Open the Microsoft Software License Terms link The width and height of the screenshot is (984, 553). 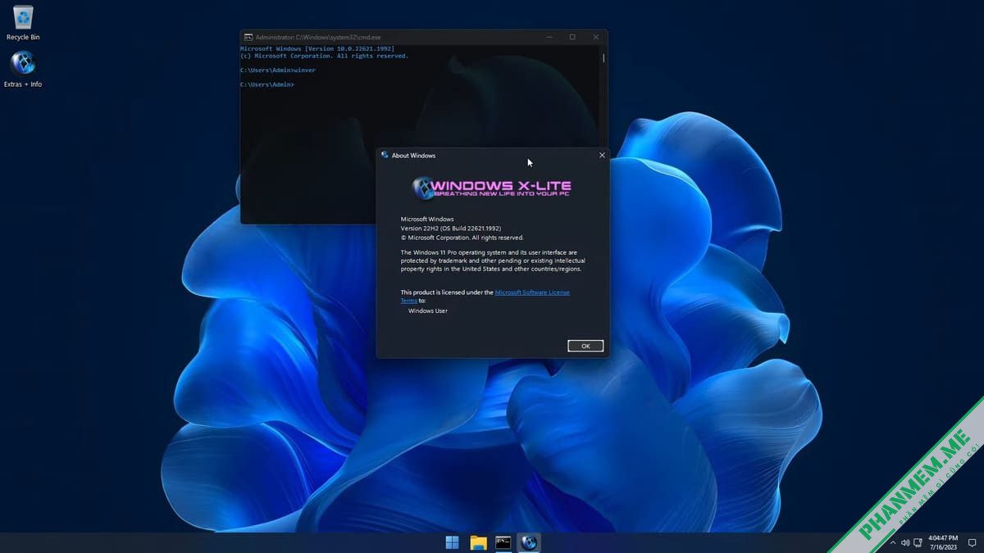click(x=532, y=292)
